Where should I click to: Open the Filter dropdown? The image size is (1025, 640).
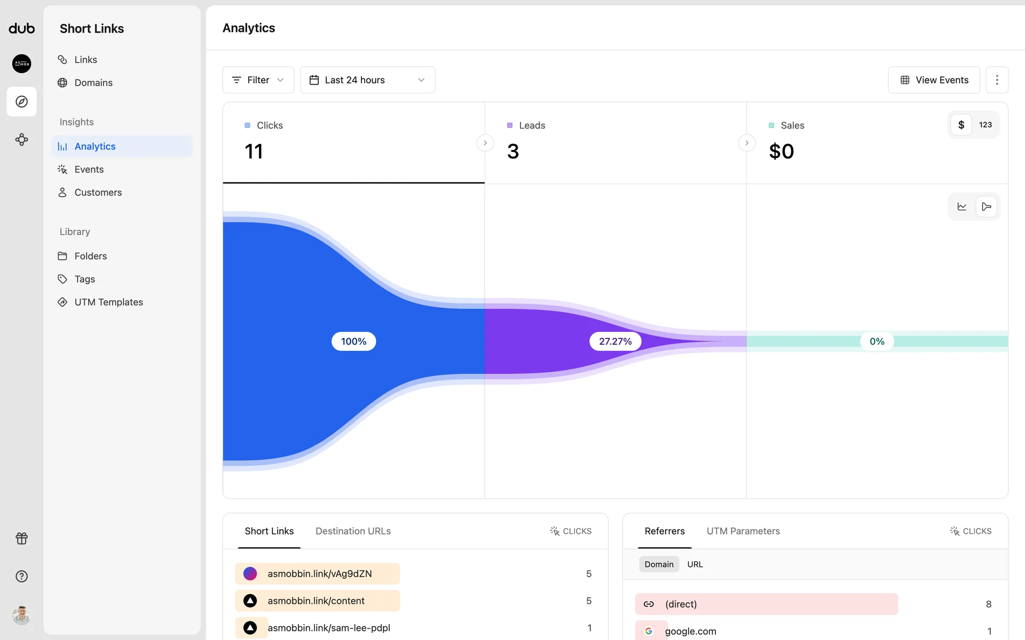coord(258,80)
